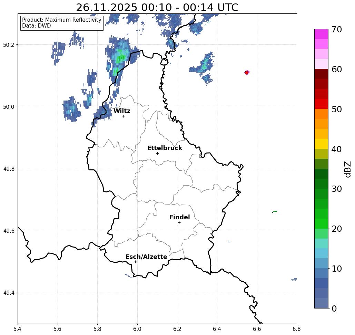Click the colorbar tick label 0
Image resolution: width=355 pixels, height=335 pixels.
(334, 308)
